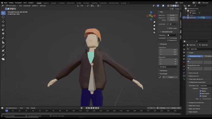Image resolution: width=212 pixels, height=119 pixels.
Task: Toggle the Оси (axes) checkbox
Action: (200, 99)
